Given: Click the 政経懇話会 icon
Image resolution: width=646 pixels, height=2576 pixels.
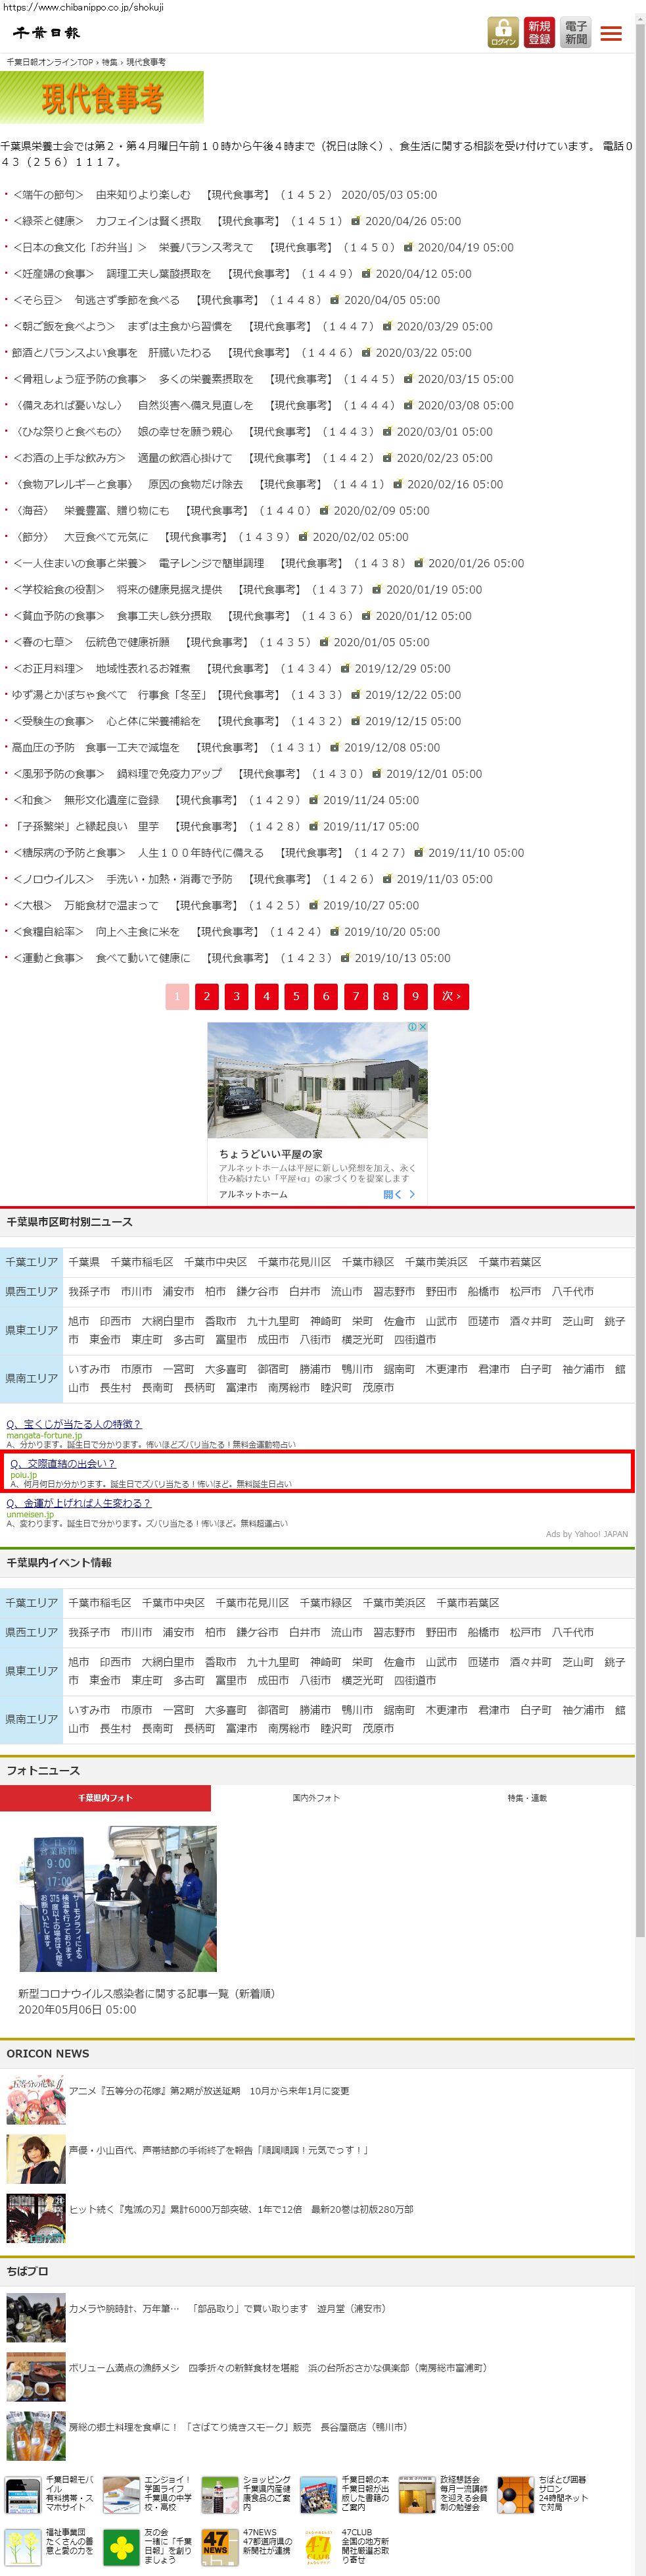Looking at the screenshot, I should [417, 2494].
